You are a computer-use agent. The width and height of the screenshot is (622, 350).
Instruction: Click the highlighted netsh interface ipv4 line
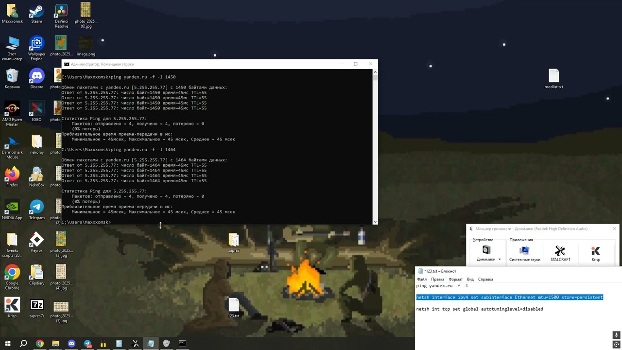(510, 297)
